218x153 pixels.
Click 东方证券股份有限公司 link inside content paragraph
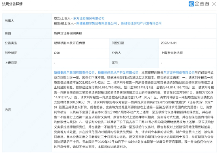click(179, 73)
